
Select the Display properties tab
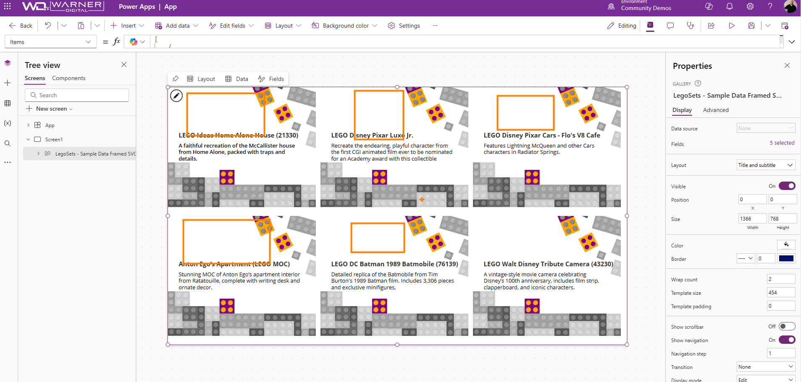(682, 110)
